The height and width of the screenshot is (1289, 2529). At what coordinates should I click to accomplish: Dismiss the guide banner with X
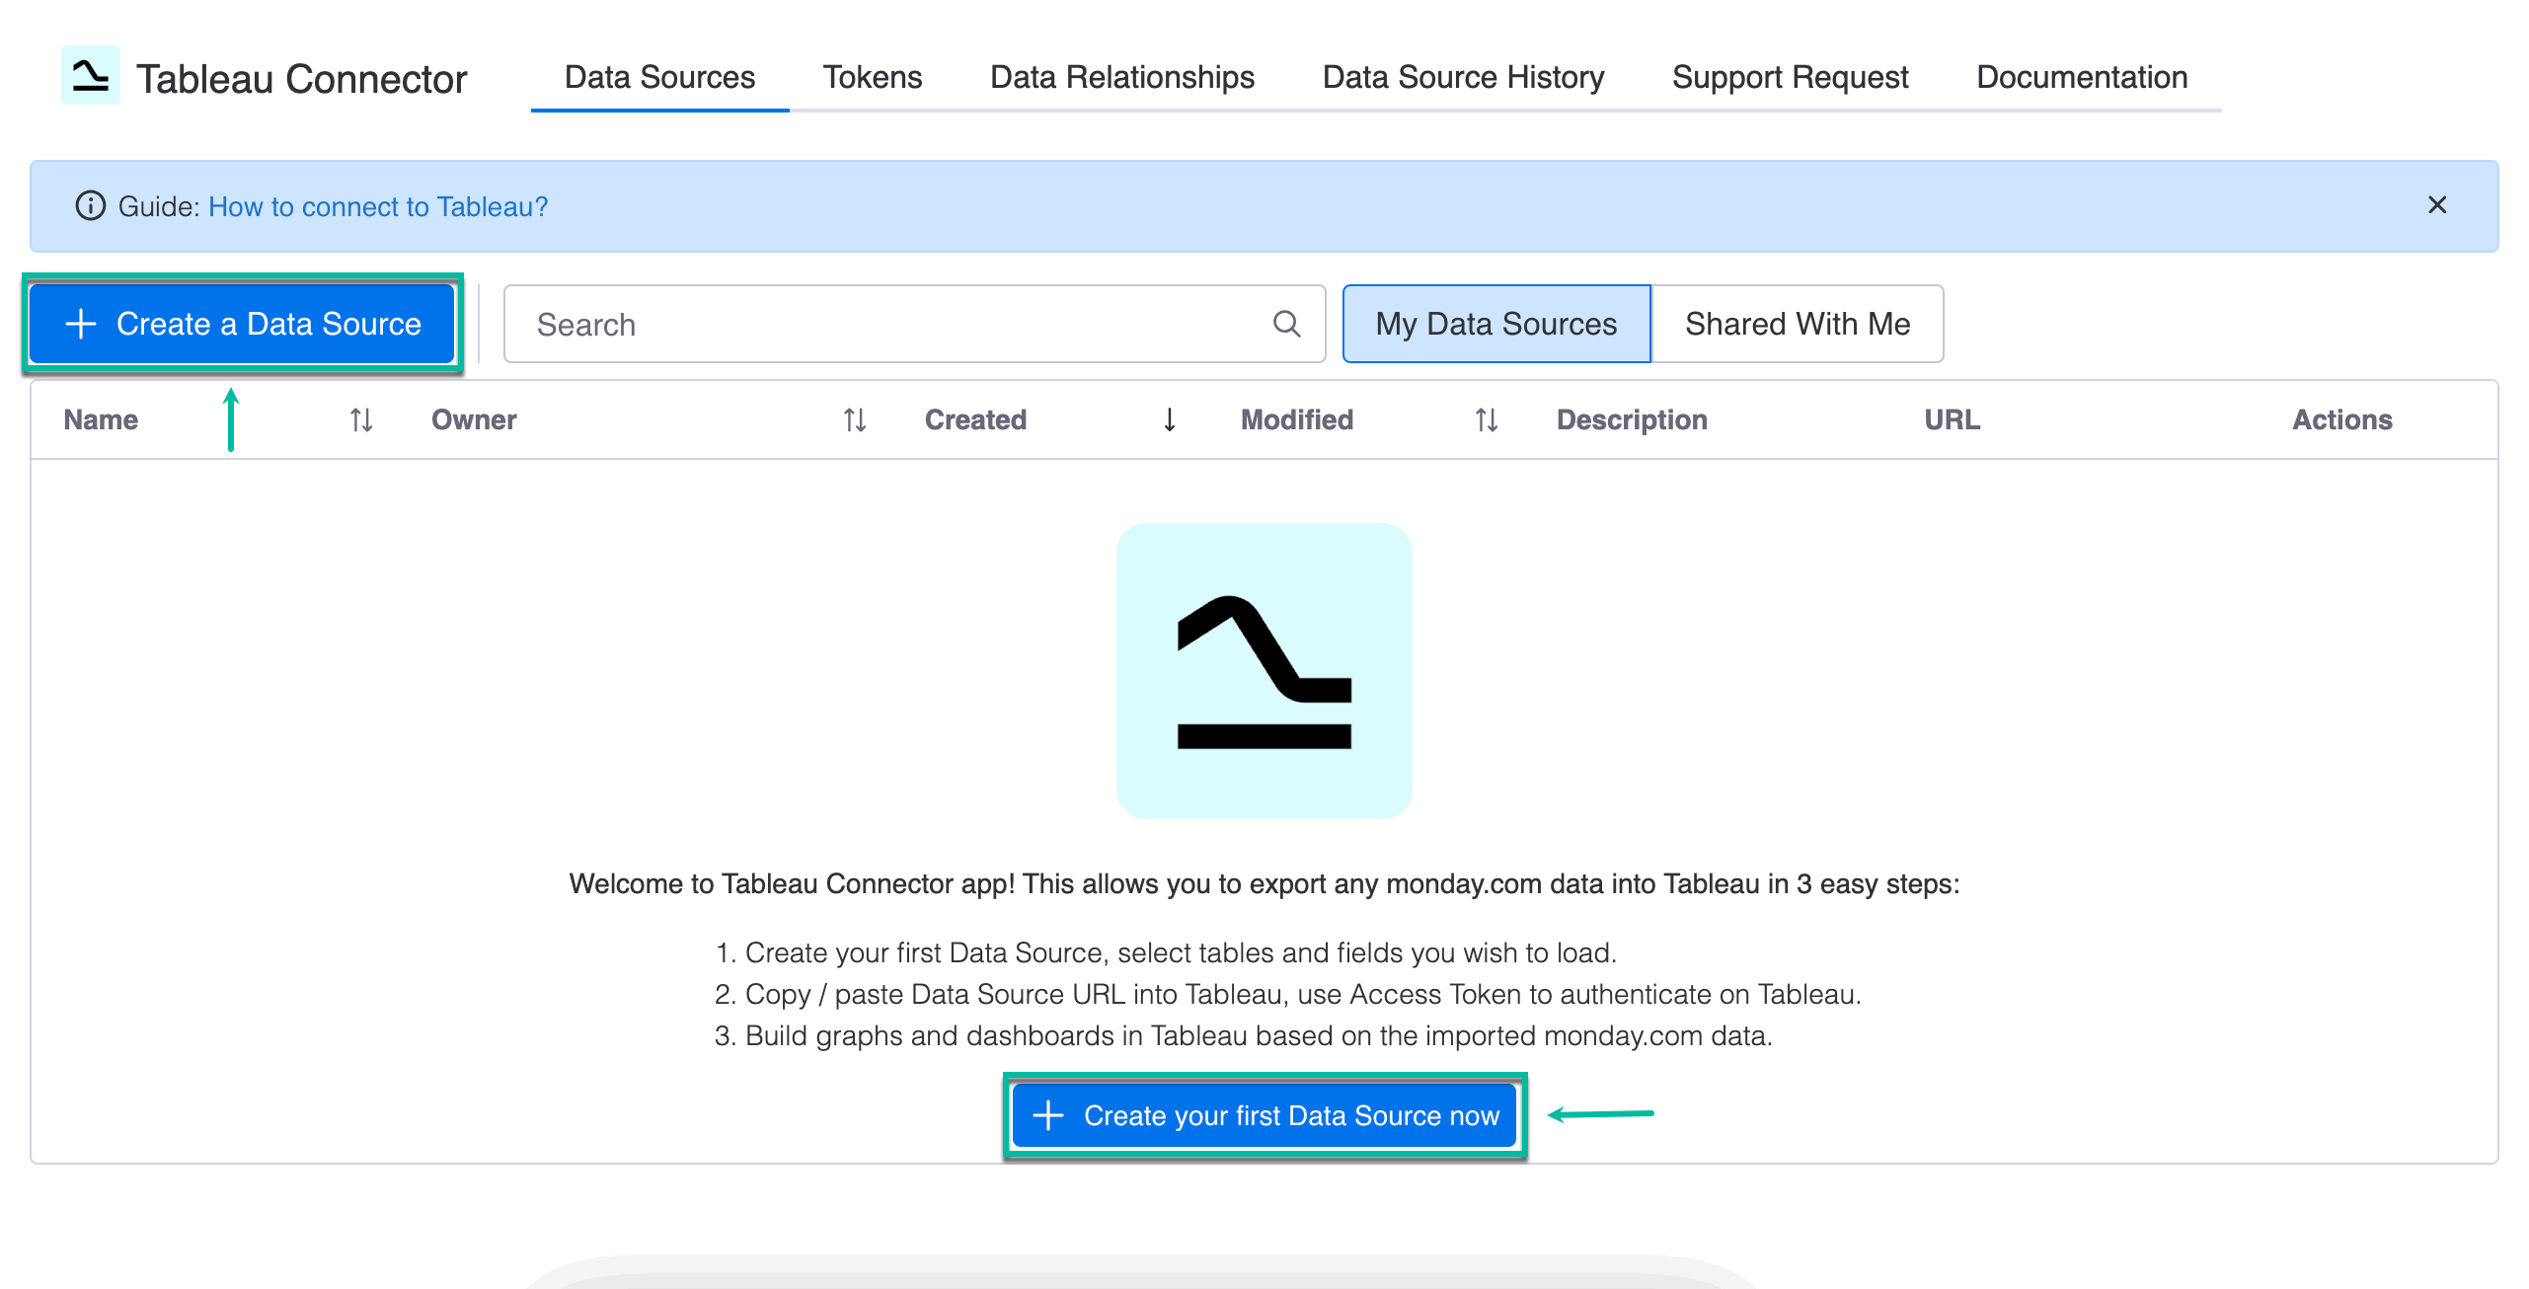click(2436, 204)
